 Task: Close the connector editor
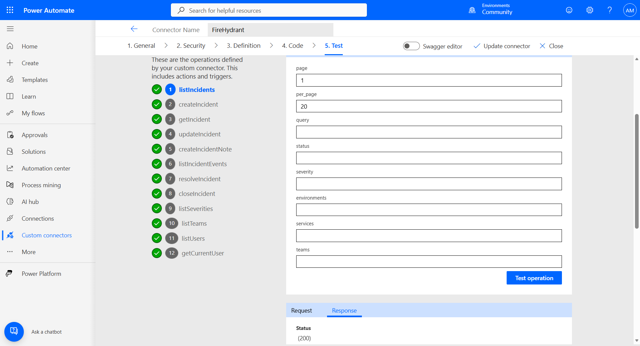click(x=551, y=46)
